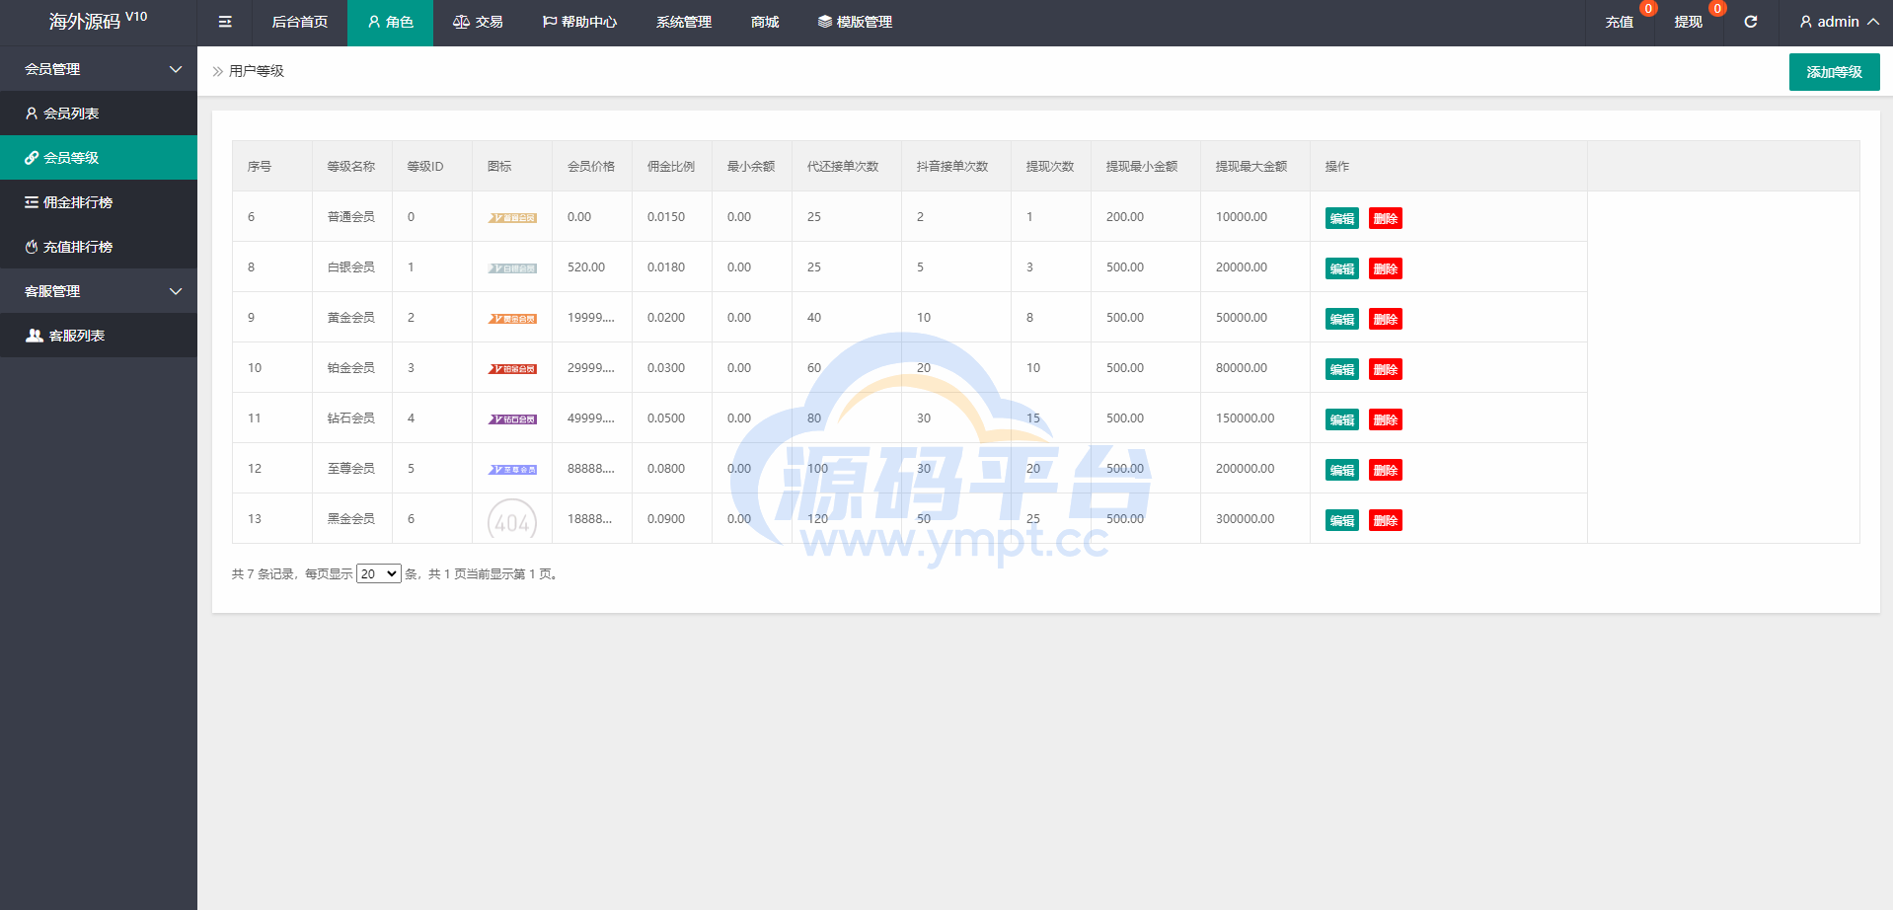
Task: Click the 至尊会员 badge icon
Action: click(512, 469)
